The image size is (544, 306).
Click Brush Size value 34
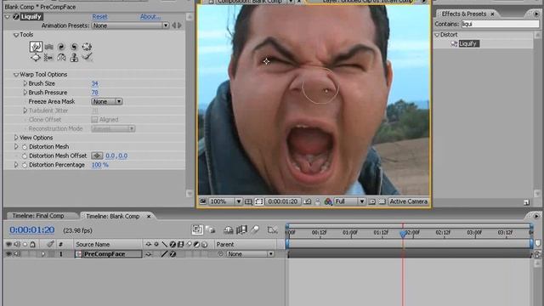pyautogui.click(x=94, y=83)
